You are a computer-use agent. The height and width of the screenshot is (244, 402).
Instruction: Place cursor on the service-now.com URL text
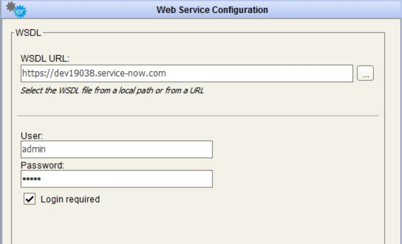(x=94, y=74)
